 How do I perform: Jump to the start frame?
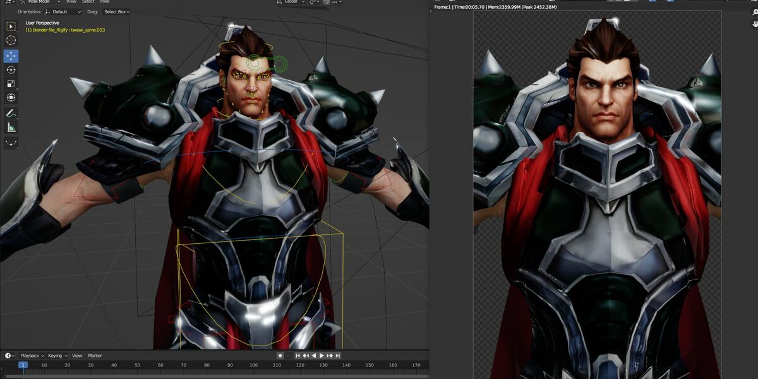click(x=297, y=356)
